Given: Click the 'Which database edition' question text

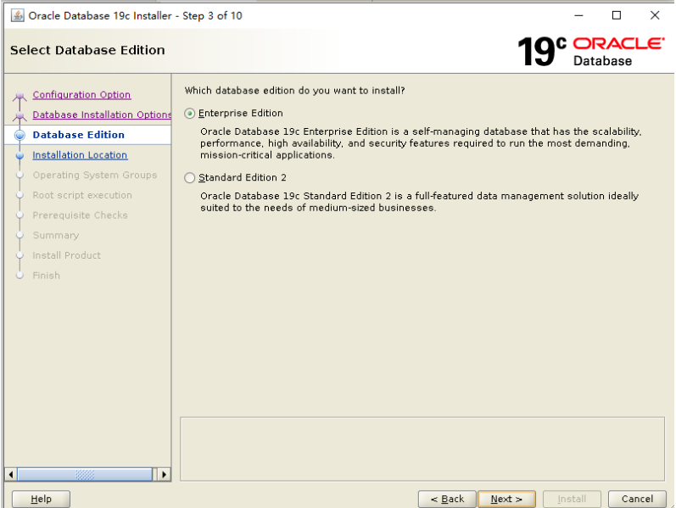Looking at the screenshot, I should 295,91.
